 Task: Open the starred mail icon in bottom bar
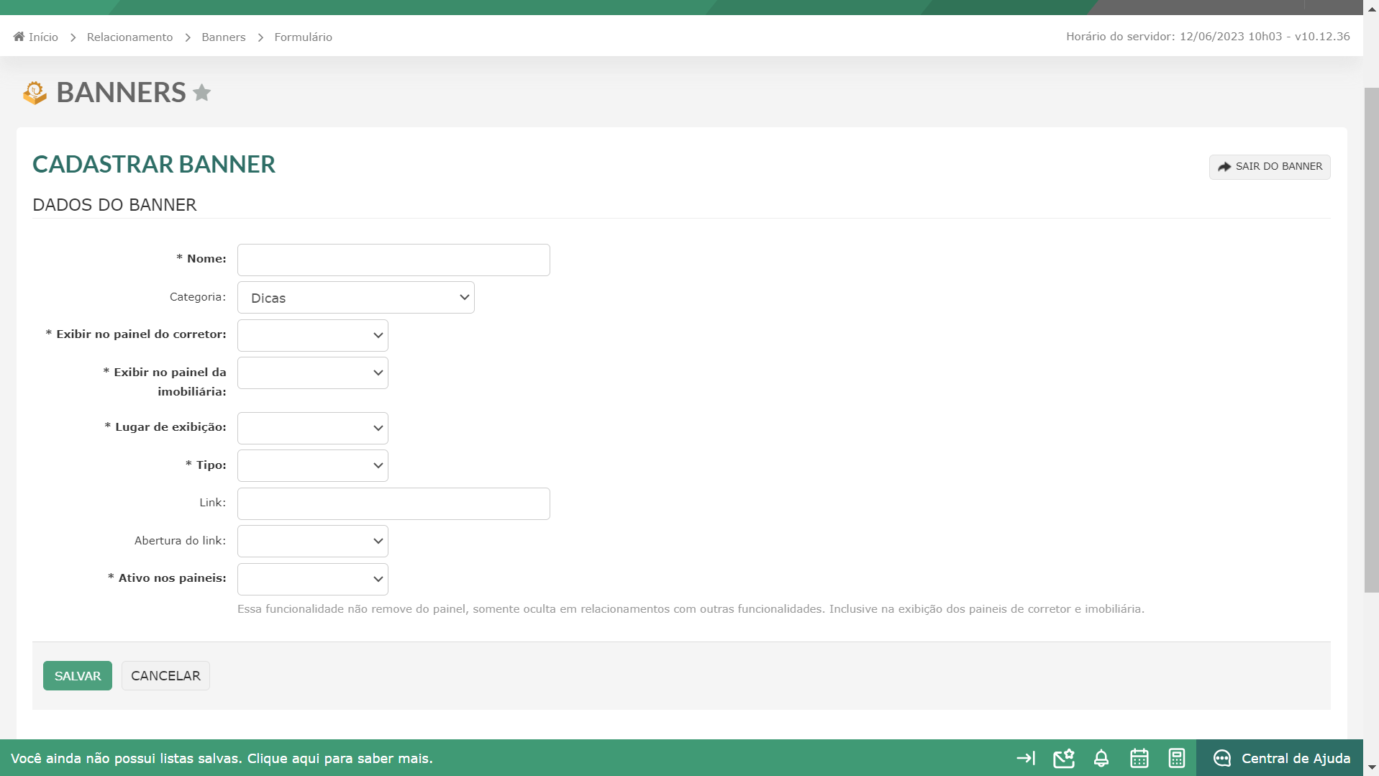[x=1064, y=758]
